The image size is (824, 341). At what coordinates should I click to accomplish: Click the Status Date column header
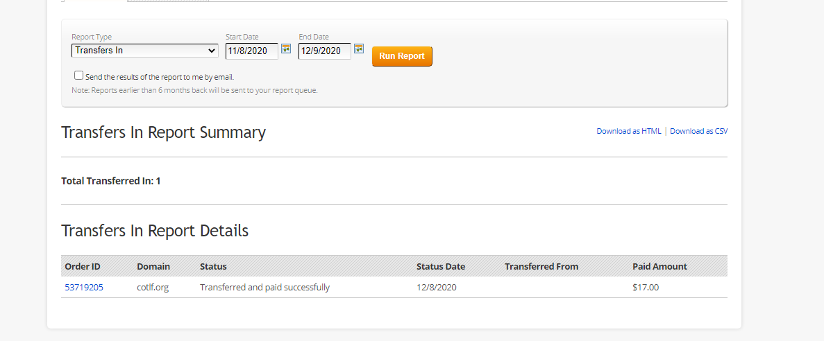pos(441,267)
